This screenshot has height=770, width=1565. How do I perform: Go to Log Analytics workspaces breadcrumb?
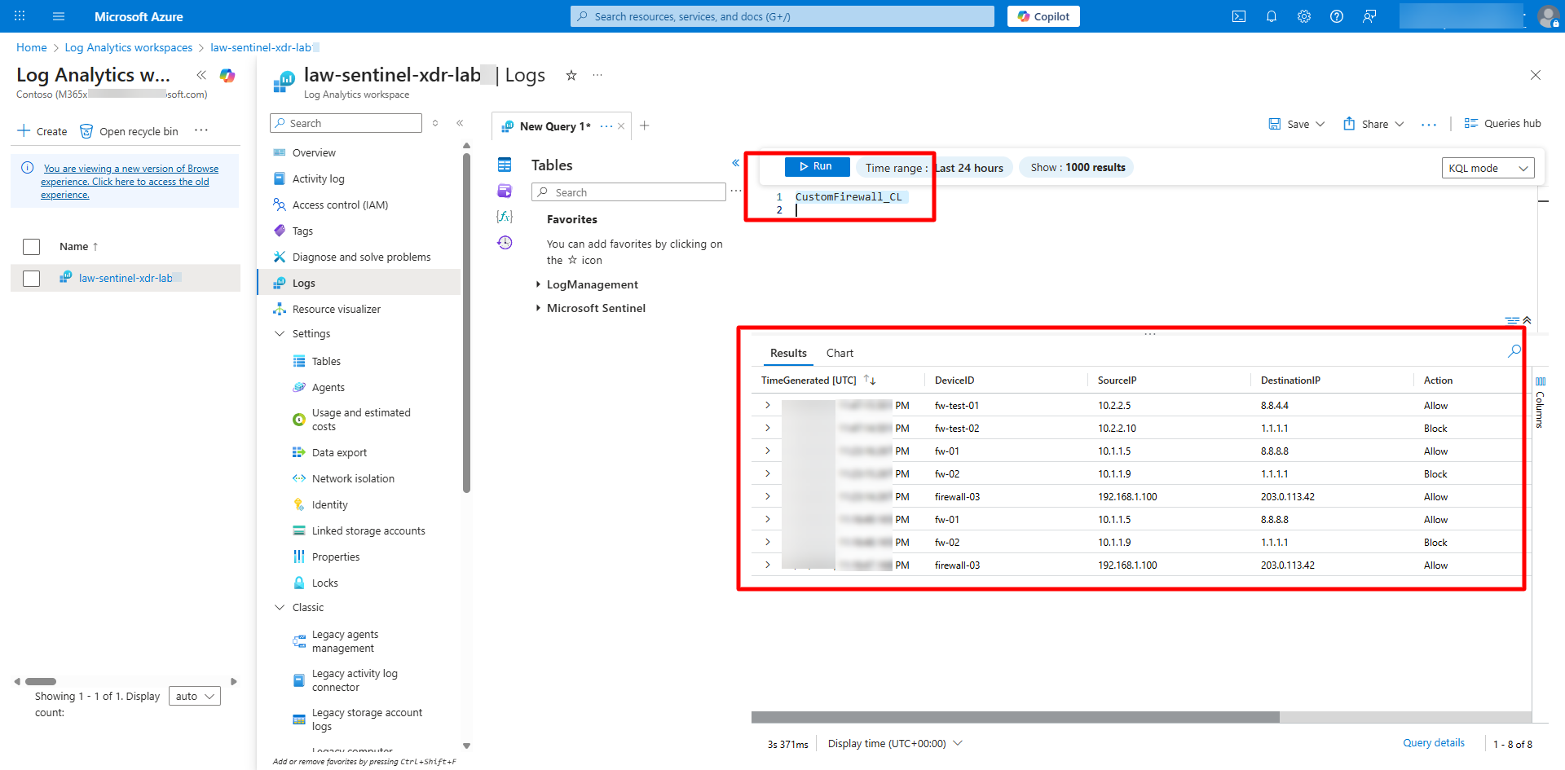coord(129,48)
